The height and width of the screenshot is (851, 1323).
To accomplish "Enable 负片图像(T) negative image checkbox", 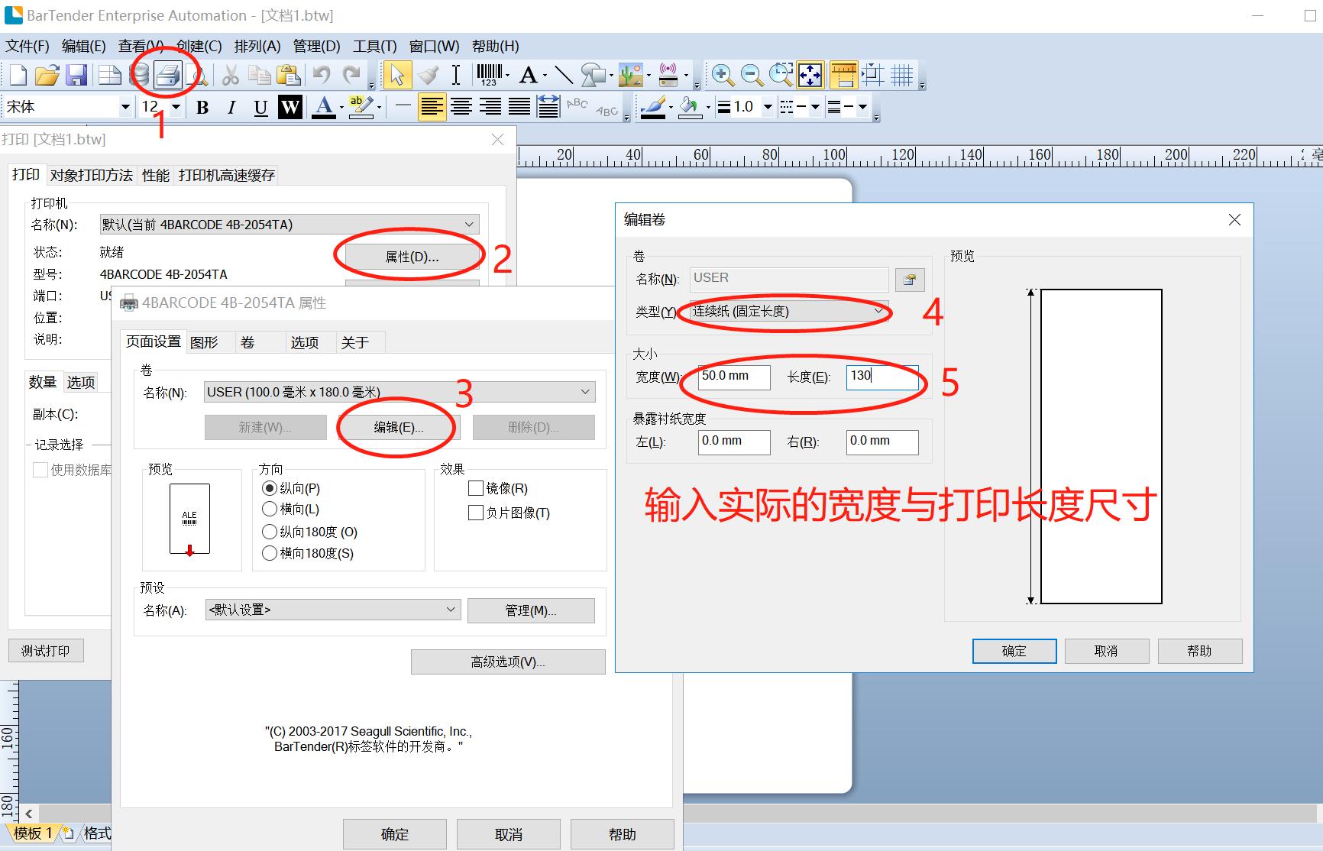I will click(476, 513).
